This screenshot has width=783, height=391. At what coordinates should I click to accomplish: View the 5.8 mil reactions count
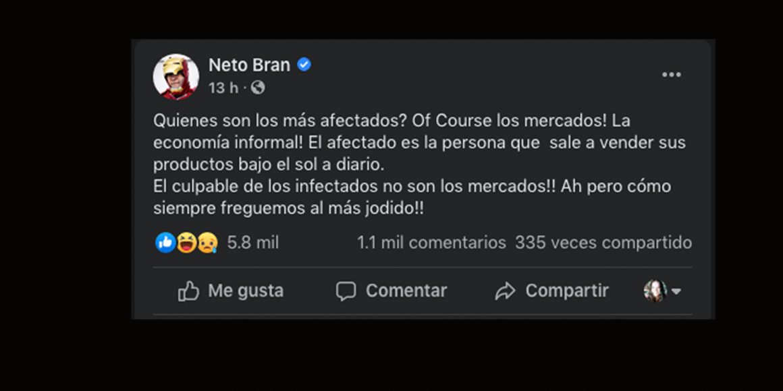(x=252, y=242)
